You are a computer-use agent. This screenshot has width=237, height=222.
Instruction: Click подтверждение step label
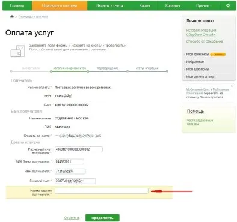[x=108, y=68]
